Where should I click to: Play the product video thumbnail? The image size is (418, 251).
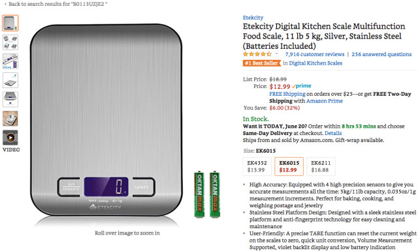[x=10, y=138]
